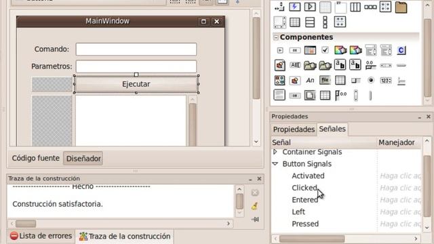Screen dimensions: 434x244
Task: Pick the HScale widget icon
Action: pyautogui.click(x=371, y=65)
